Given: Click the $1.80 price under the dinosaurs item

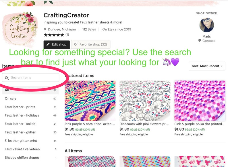Looking at the screenshot, I should point(124,129).
